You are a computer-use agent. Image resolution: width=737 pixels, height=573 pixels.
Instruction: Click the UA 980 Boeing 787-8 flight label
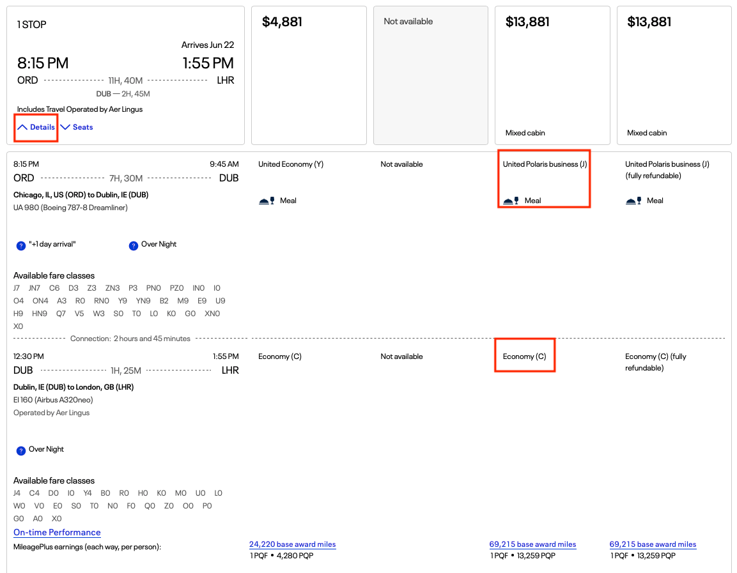point(70,208)
